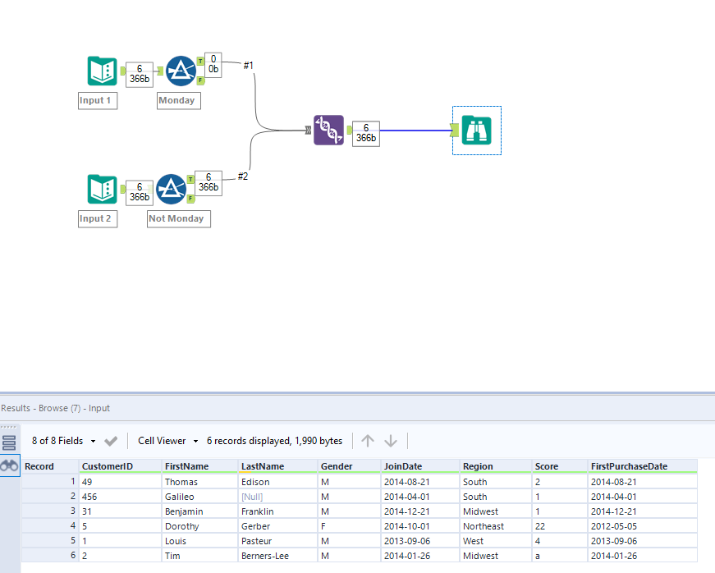Click the 2012-05-05 FirstPurchaseDate cell

pos(643,526)
